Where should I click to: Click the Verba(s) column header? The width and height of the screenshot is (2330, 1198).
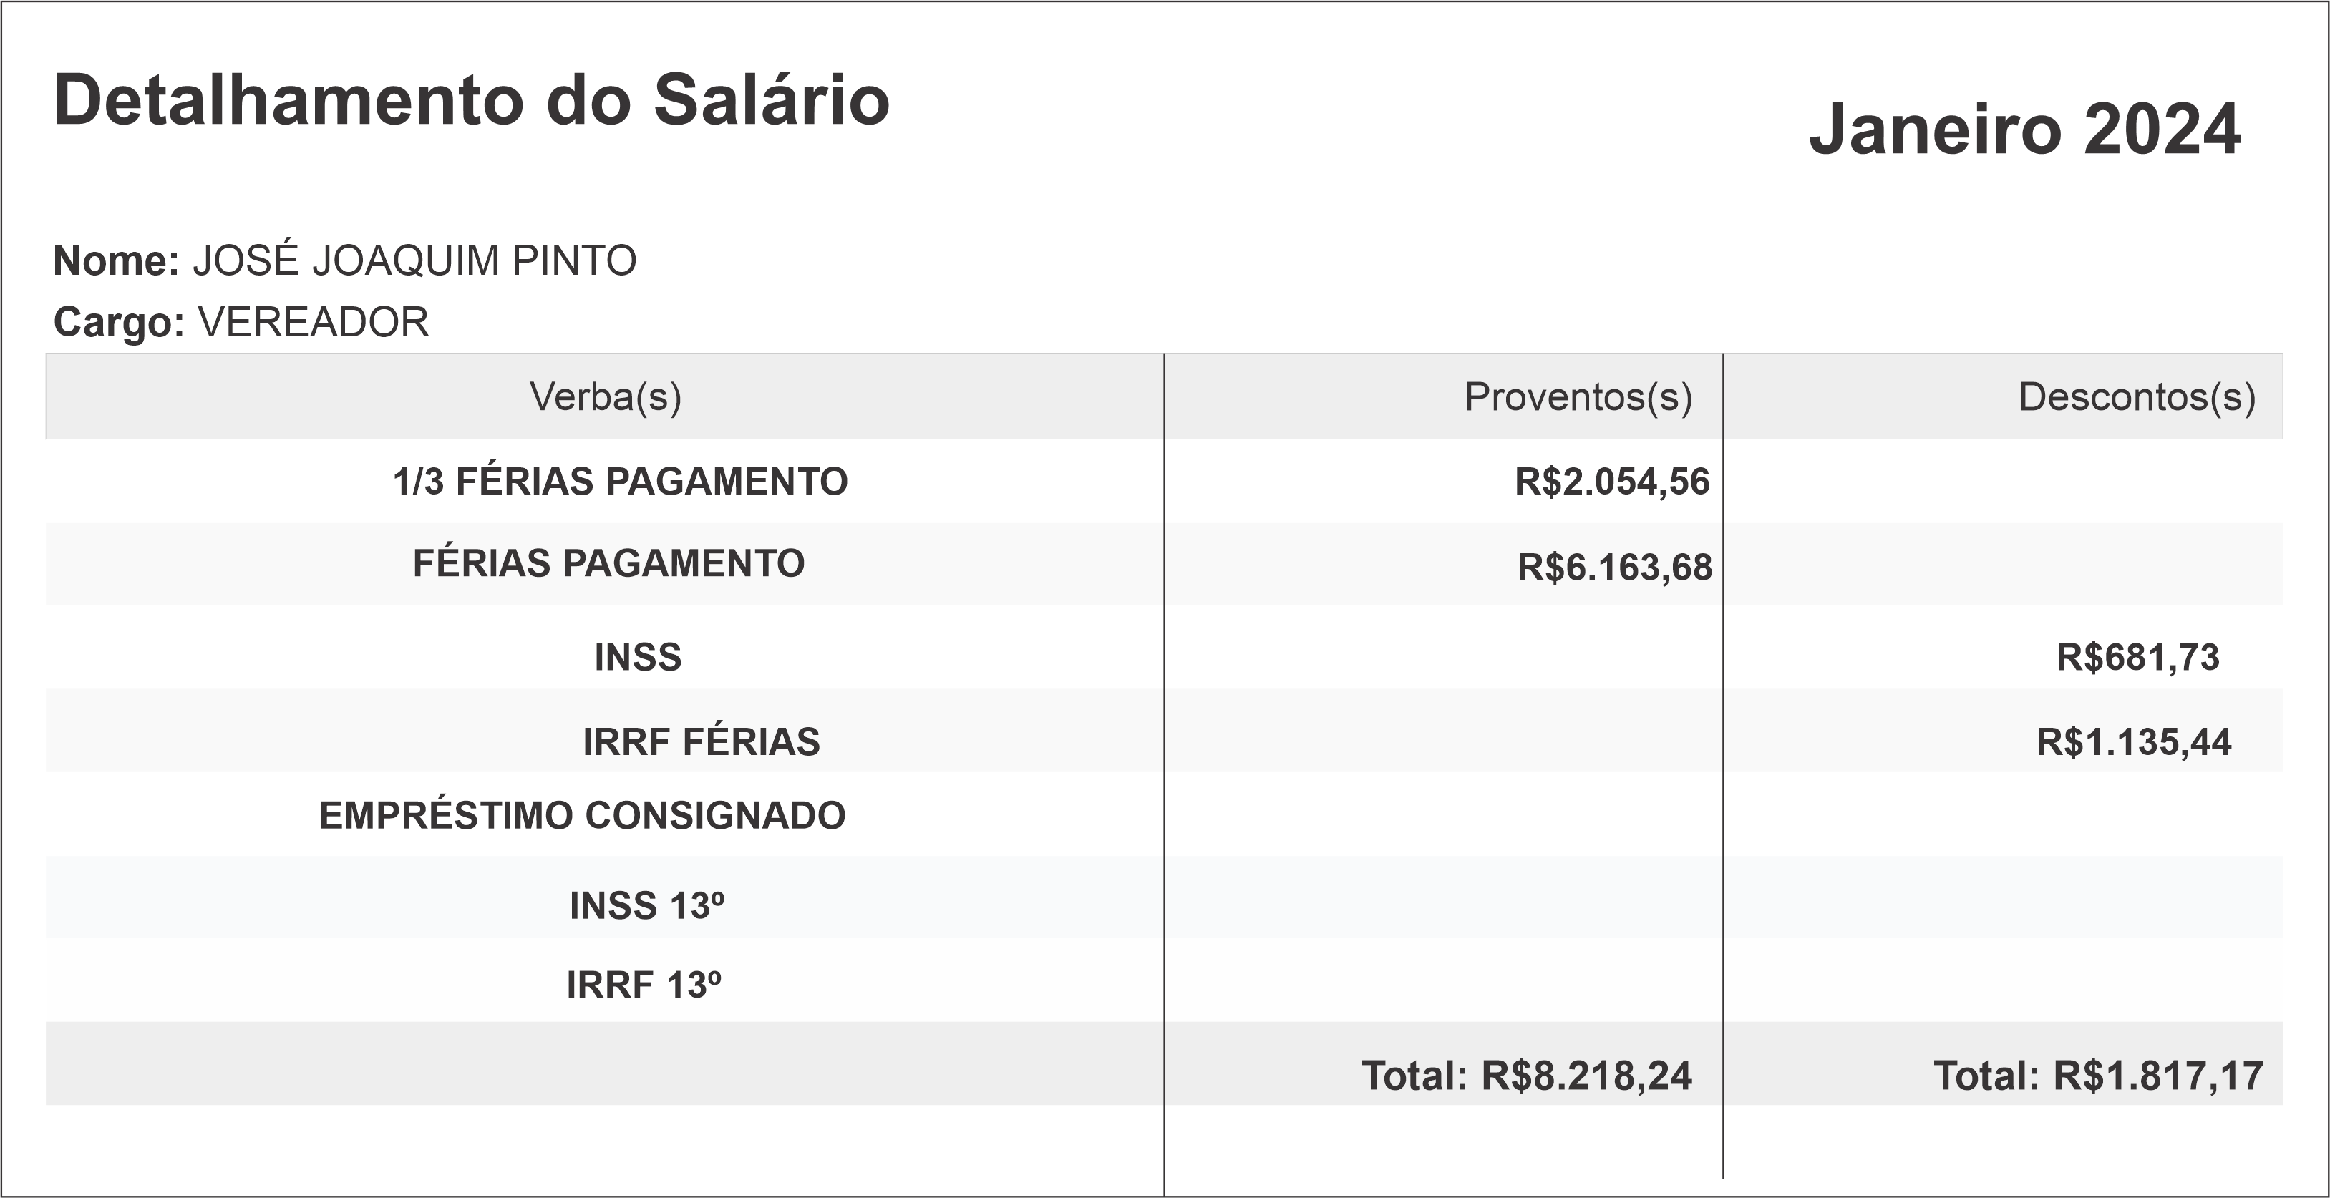(605, 396)
